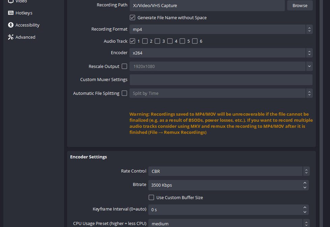This screenshot has height=227, width=330.
Task: Open the Recording Format mp4 dropdown
Action: tap(221, 29)
